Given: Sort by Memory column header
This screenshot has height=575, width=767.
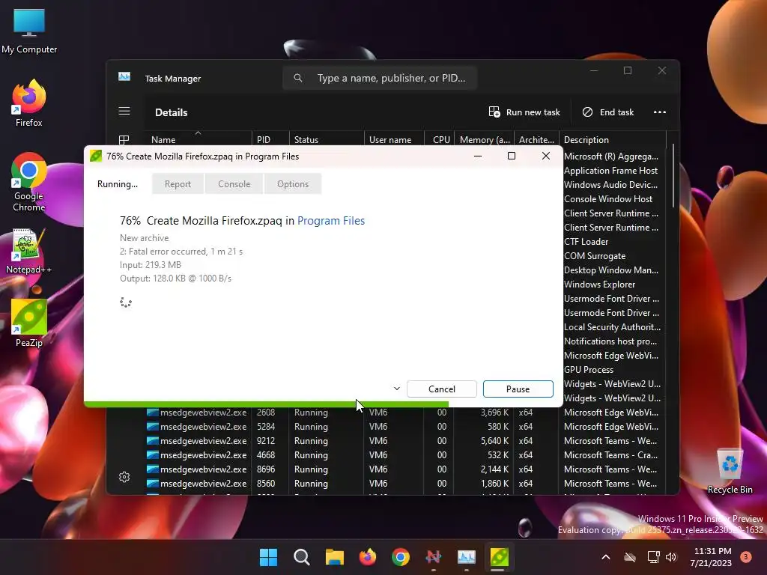Looking at the screenshot, I should (x=485, y=139).
